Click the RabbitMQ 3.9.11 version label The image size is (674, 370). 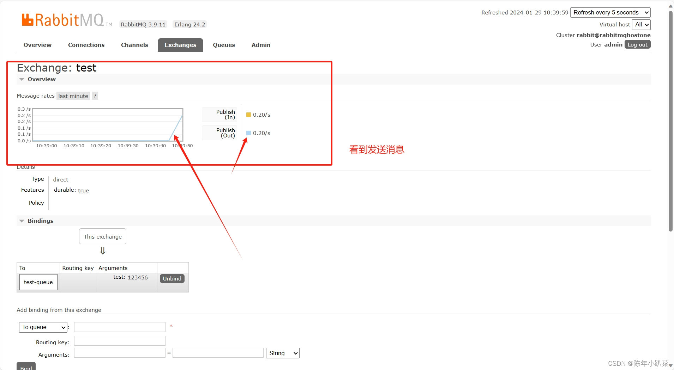click(143, 24)
